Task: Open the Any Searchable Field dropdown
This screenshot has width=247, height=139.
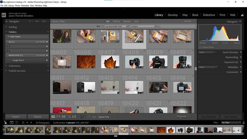Action: 116,26
